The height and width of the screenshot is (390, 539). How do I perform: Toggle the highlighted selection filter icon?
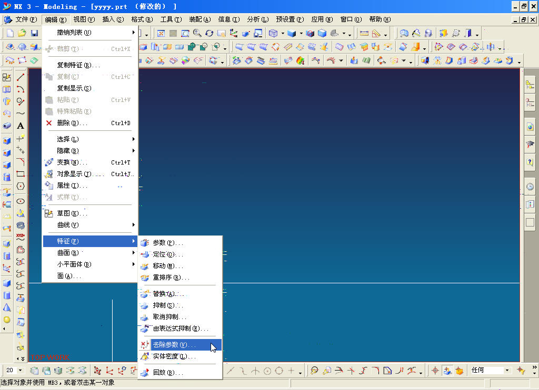(447, 371)
